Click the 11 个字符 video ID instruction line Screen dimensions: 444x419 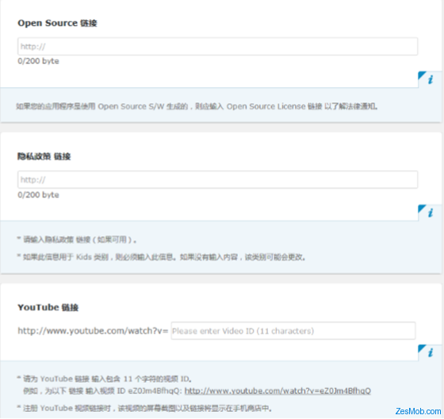coord(105,379)
